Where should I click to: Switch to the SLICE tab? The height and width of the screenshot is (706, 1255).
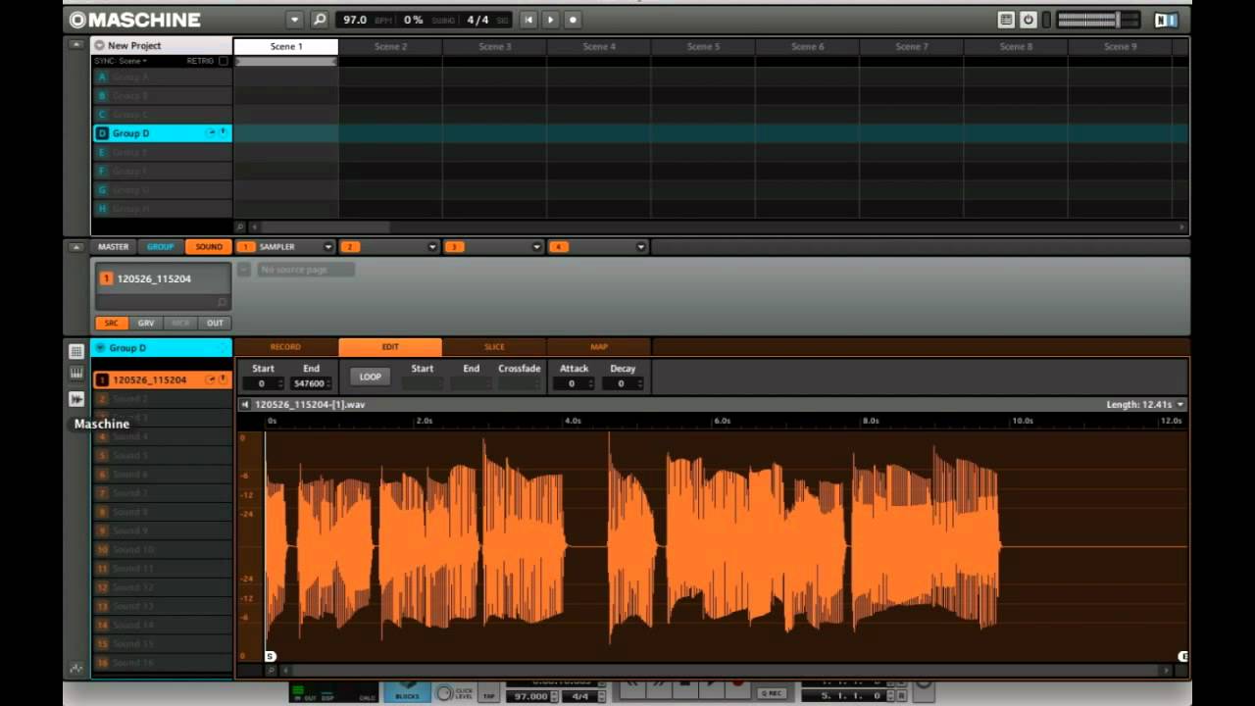coord(494,347)
